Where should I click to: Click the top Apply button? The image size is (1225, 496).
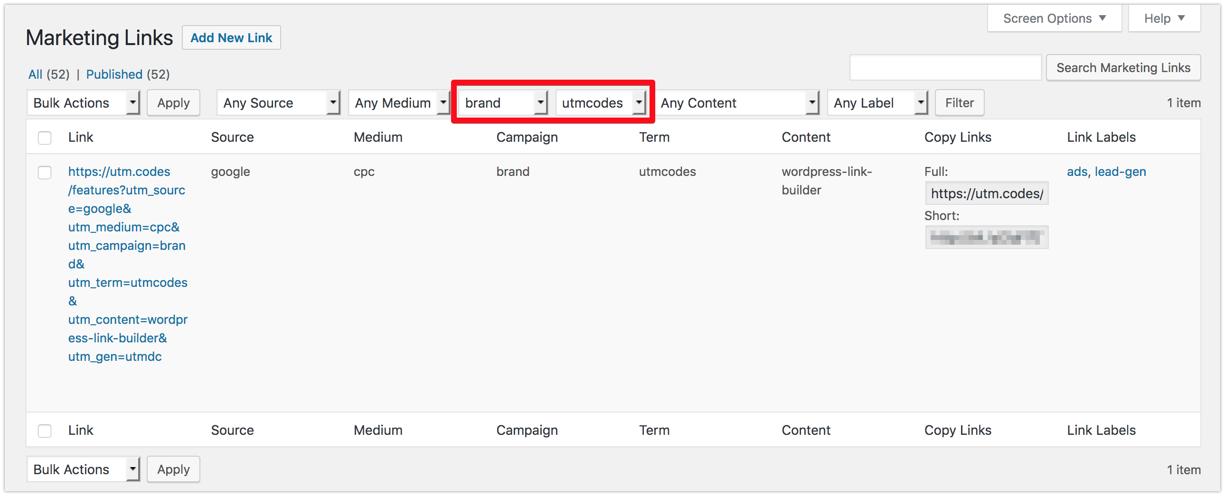coord(173,102)
